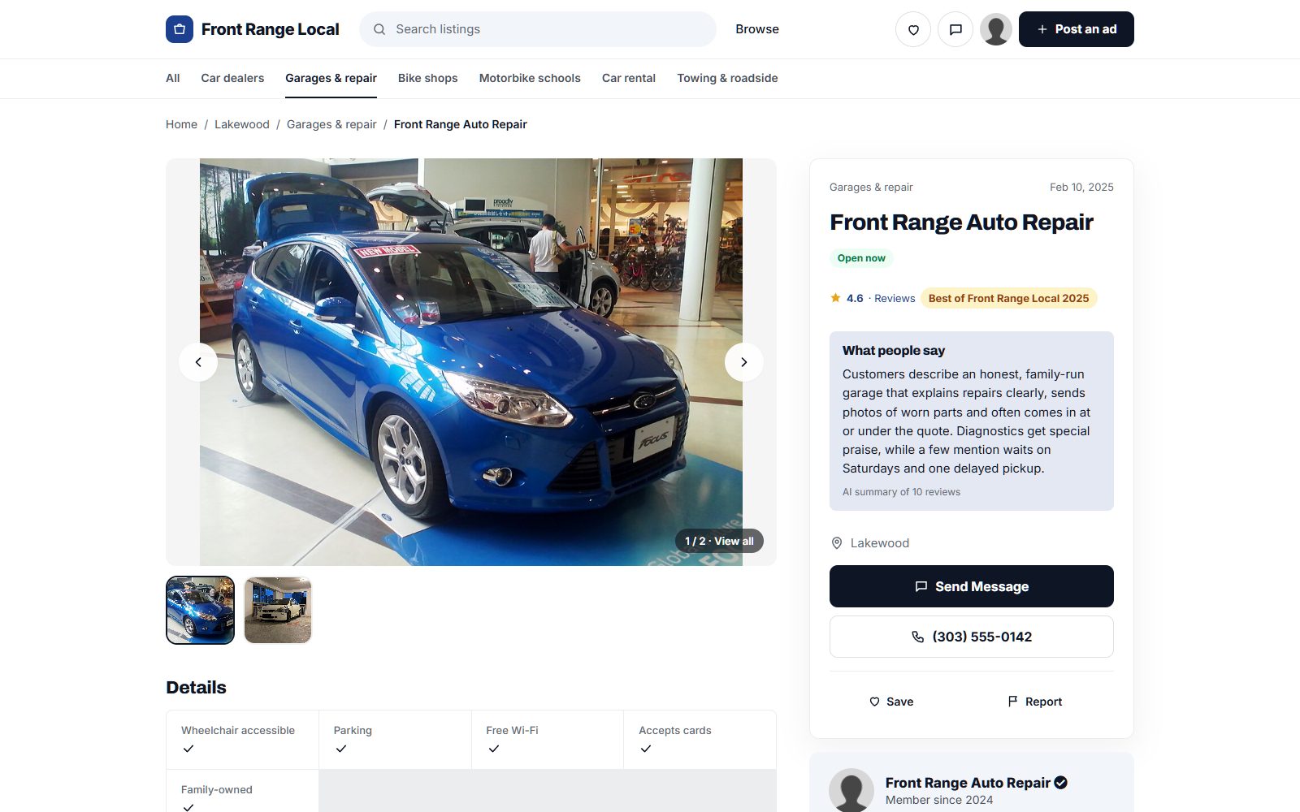Click the Send Message button
The image size is (1300, 812).
972,586
